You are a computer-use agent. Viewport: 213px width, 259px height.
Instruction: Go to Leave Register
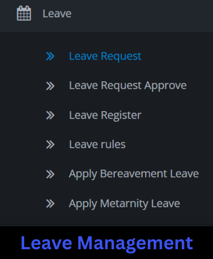(105, 115)
